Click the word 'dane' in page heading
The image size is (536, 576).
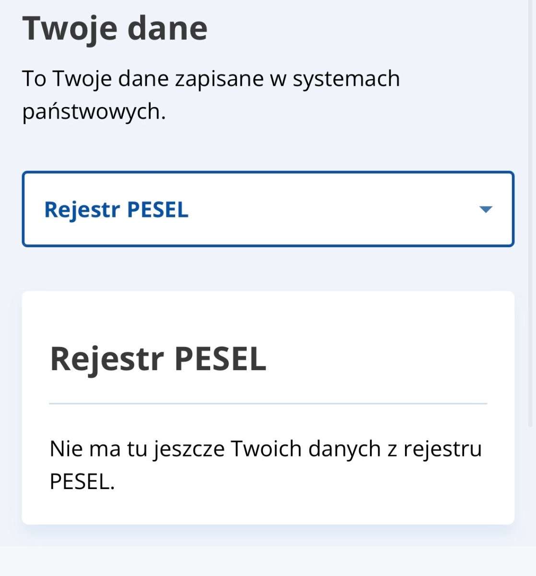click(167, 28)
